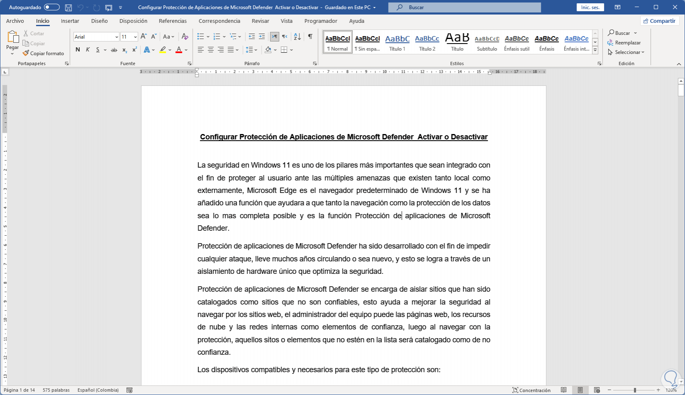This screenshot has height=395, width=685.
Task: Toggle italic (K) formatting
Action: (x=88, y=50)
